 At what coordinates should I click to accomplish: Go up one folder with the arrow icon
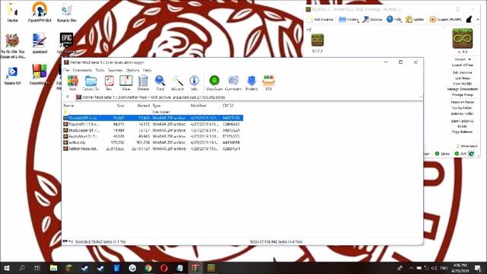[x=68, y=97]
